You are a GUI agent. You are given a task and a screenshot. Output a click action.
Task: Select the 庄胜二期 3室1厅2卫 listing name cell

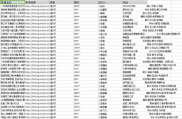point(13,103)
